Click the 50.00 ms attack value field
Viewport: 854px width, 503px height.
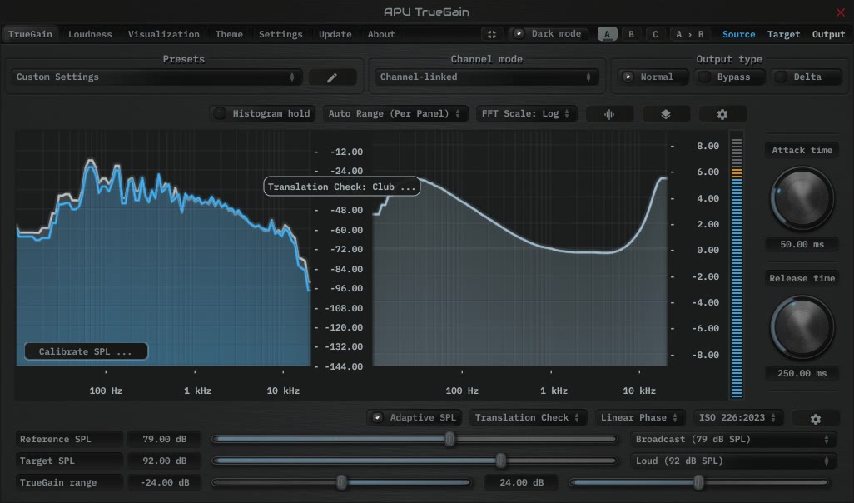click(802, 244)
